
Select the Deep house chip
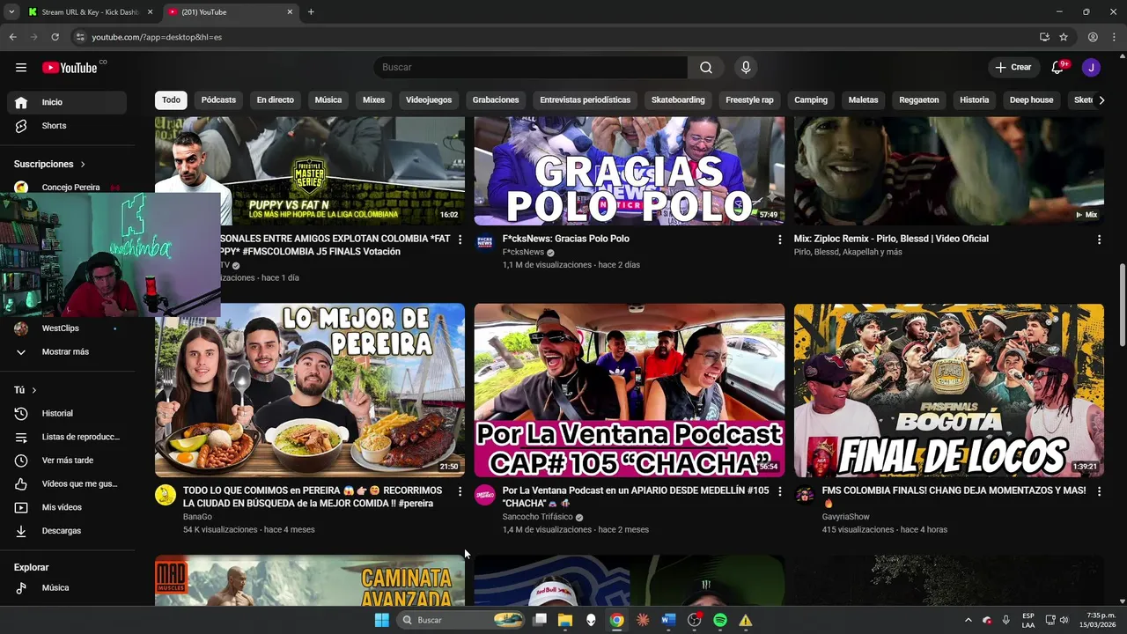[1031, 100]
